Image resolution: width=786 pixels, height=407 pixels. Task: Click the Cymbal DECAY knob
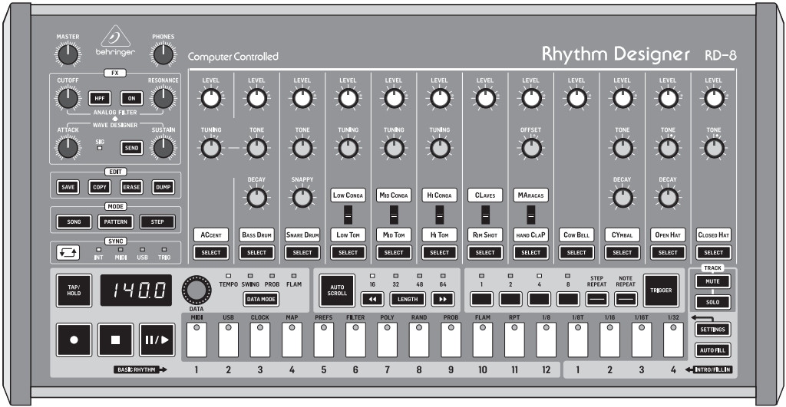(622, 198)
